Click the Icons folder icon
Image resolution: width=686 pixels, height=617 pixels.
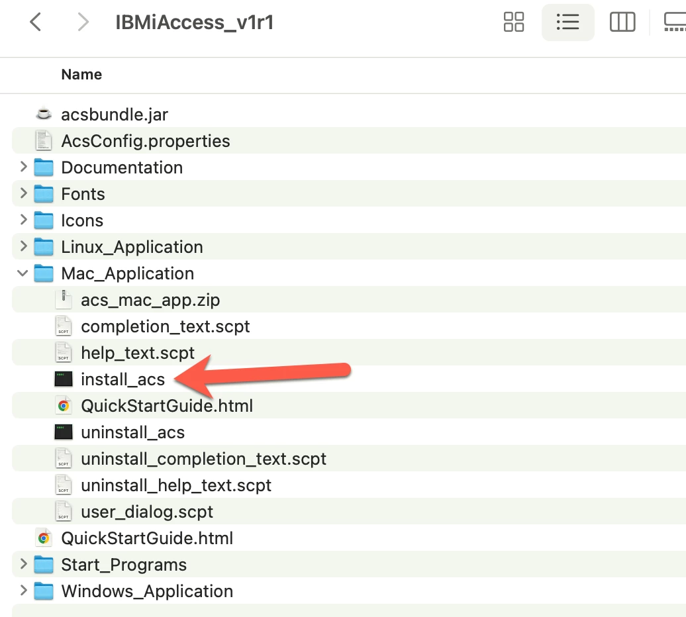point(44,220)
